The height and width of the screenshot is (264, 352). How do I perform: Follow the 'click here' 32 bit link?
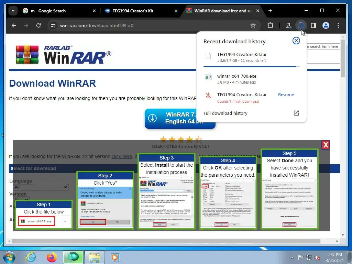pyautogui.click(x=122, y=156)
